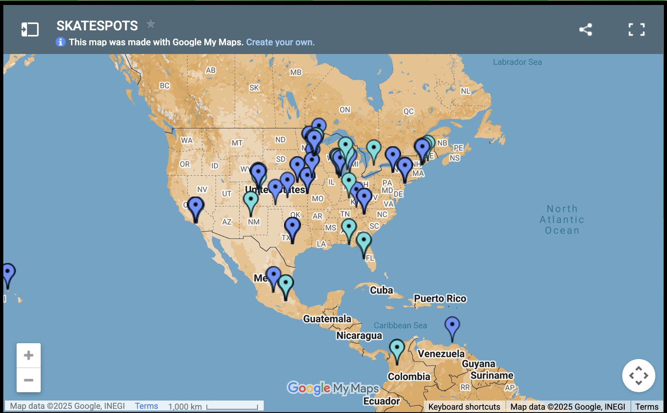Click the share icon to share SKATESPOTS
Image resolution: width=667 pixels, height=413 pixels.
[586, 29]
